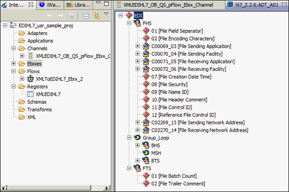Select the Transforms folder
This screenshot has height=192, width=289.
pyautogui.click(x=39, y=109)
